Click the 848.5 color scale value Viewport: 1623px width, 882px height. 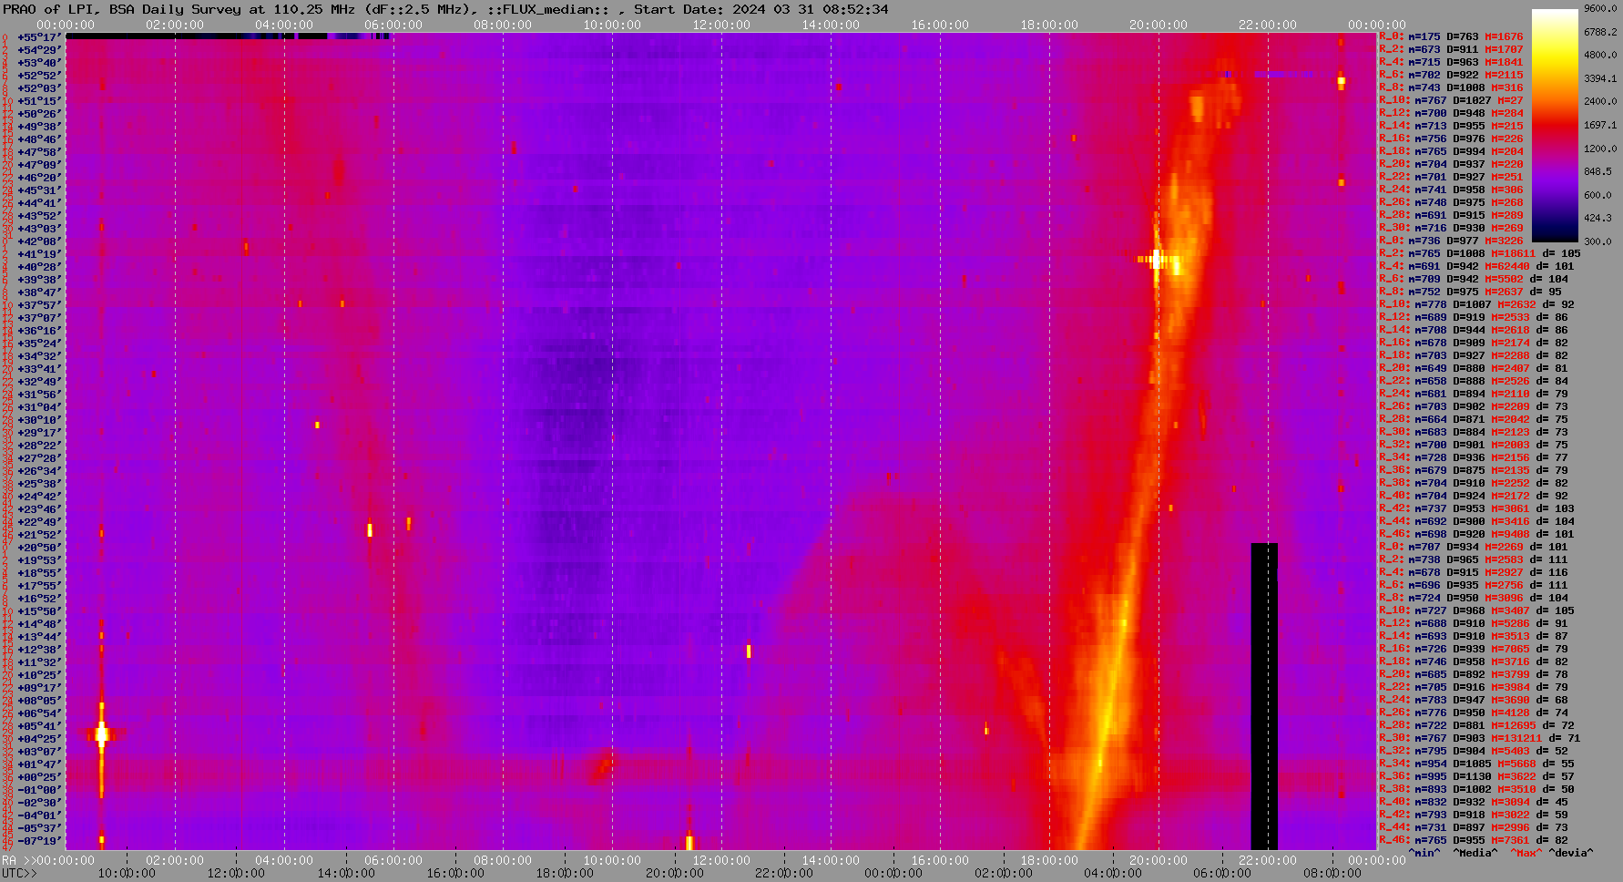[x=1597, y=171]
